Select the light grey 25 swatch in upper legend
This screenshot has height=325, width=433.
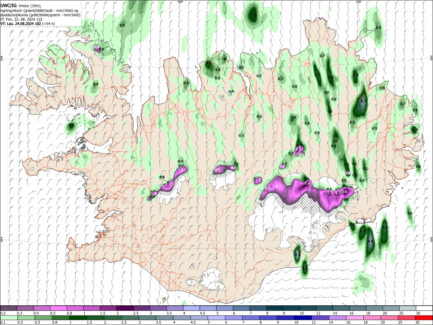click(x=408, y=308)
